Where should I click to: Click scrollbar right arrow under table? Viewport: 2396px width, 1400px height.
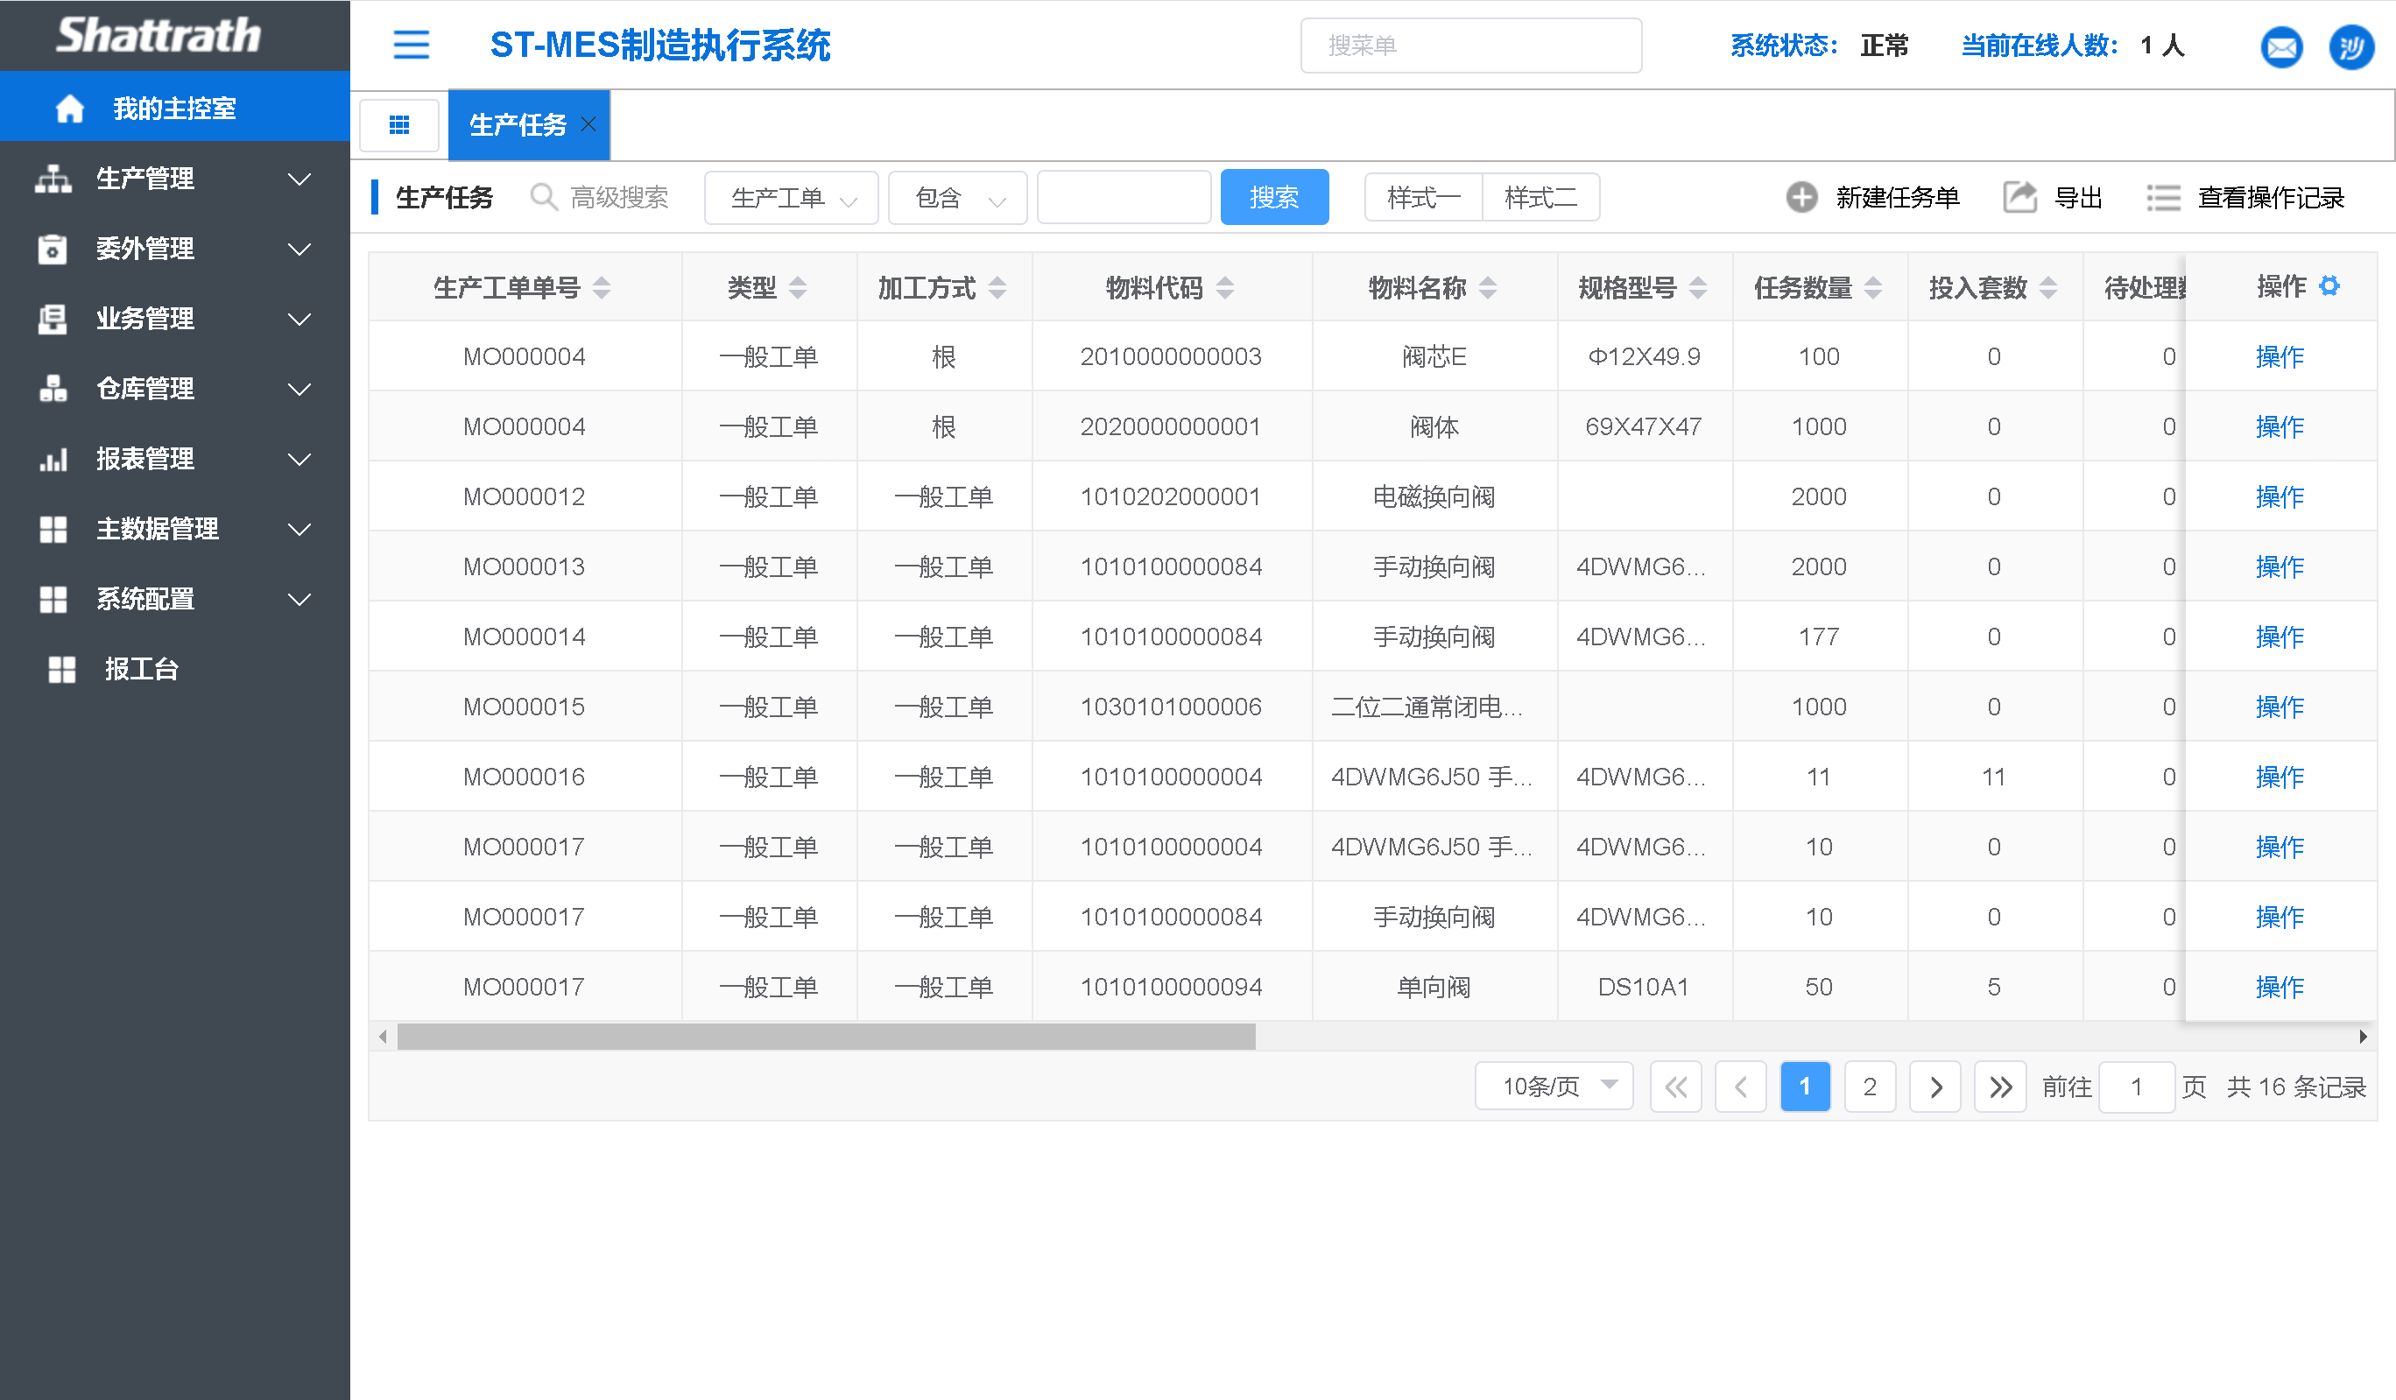2363,1036
